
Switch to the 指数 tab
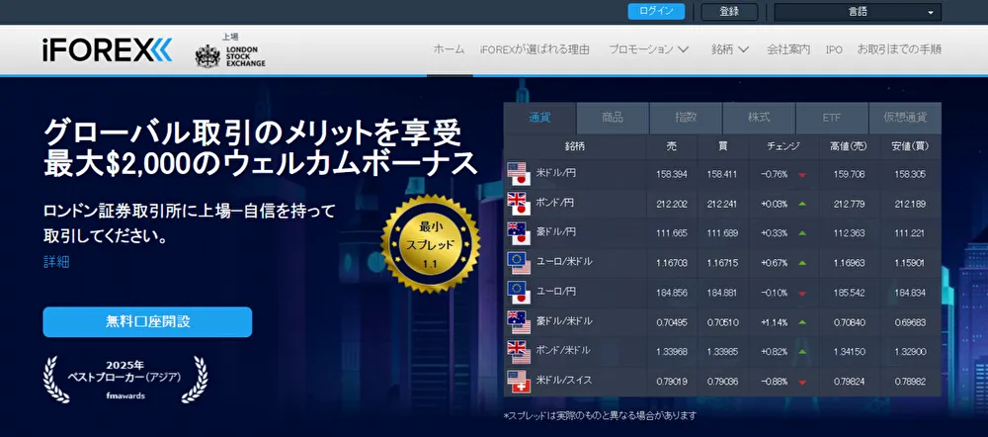686,118
